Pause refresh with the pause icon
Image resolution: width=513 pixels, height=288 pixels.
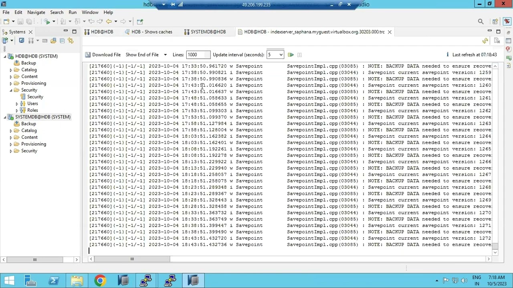click(299, 55)
